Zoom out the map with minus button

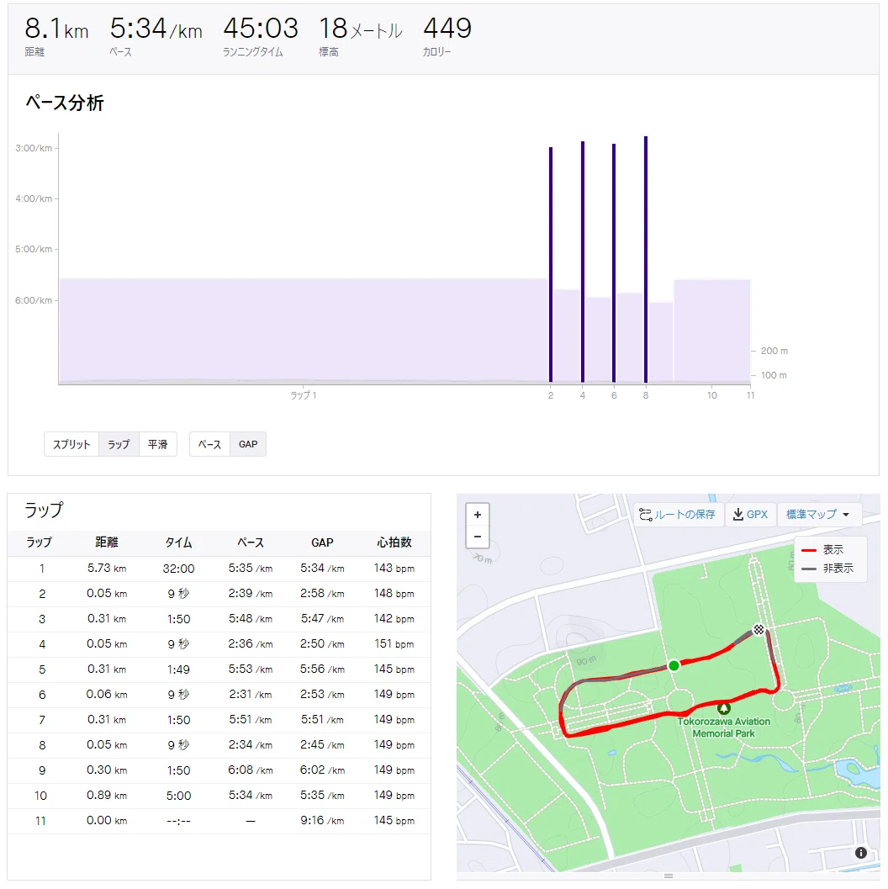pyautogui.click(x=477, y=537)
